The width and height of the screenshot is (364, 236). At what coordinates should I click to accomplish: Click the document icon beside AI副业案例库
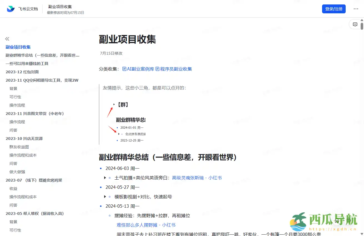124,69
